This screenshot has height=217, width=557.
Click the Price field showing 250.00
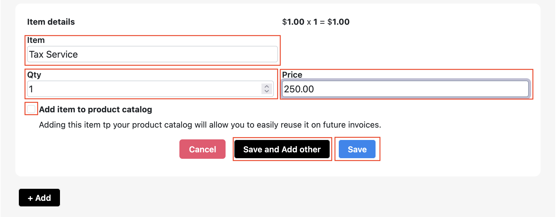click(x=405, y=89)
